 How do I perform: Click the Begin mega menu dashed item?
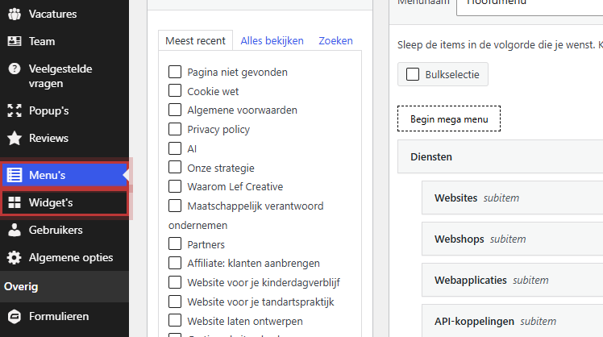click(449, 119)
